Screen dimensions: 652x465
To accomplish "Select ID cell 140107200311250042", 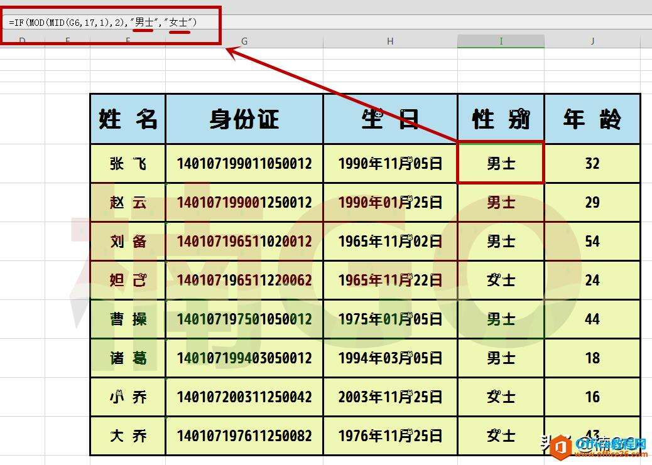I will pyautogui.click(x=244, y=397).
